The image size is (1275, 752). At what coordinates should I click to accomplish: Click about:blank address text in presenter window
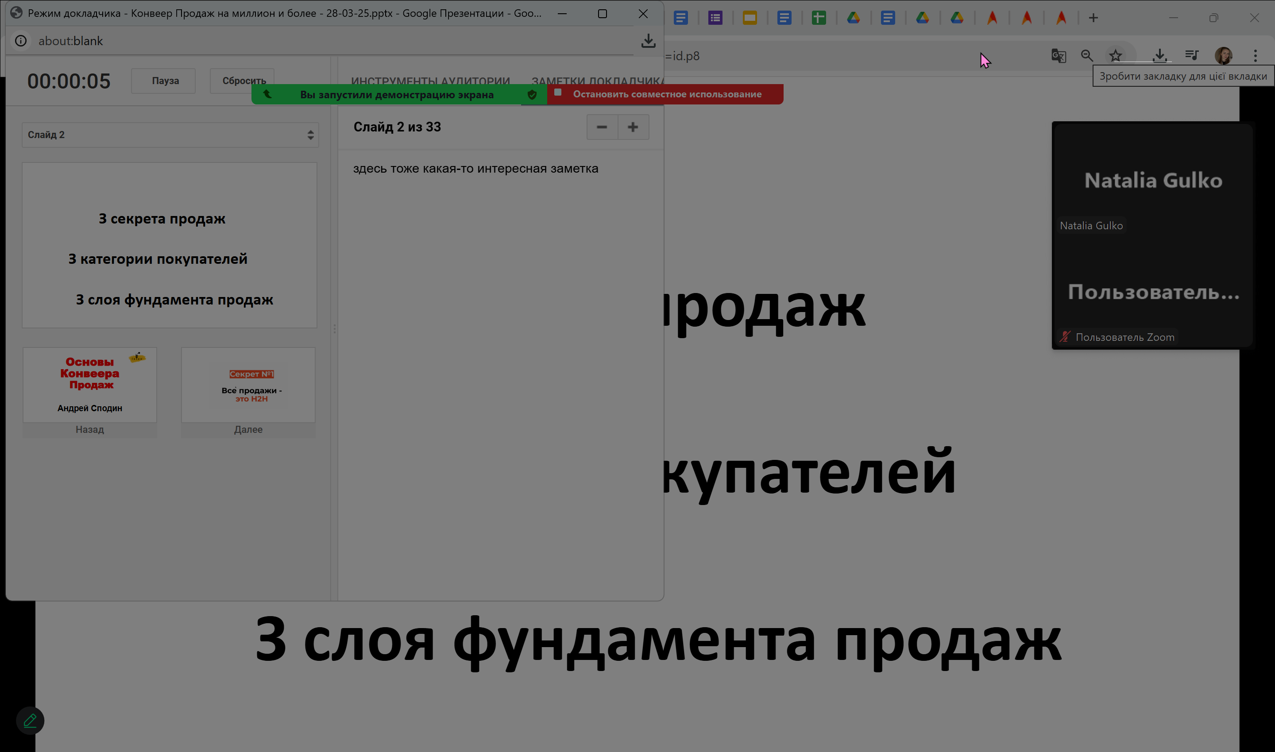coord(70,41)
